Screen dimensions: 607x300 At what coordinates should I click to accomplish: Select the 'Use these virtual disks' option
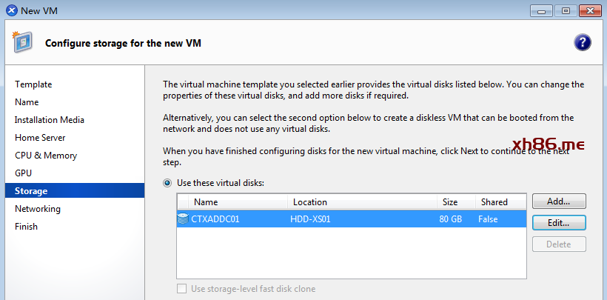pos(168,182)
